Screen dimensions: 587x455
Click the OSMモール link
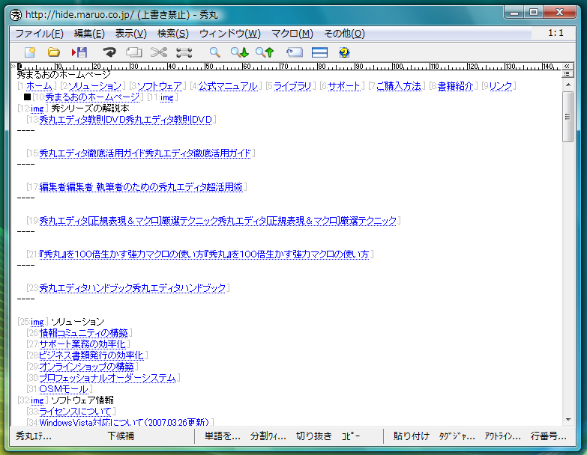point(64,389)
